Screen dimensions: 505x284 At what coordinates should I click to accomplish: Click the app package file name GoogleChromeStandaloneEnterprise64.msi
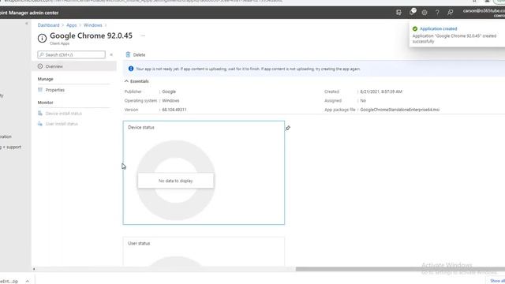coord(400,110)
